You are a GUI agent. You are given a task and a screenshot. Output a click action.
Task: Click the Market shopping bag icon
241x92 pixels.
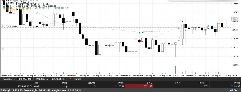(x=71, y=79)
